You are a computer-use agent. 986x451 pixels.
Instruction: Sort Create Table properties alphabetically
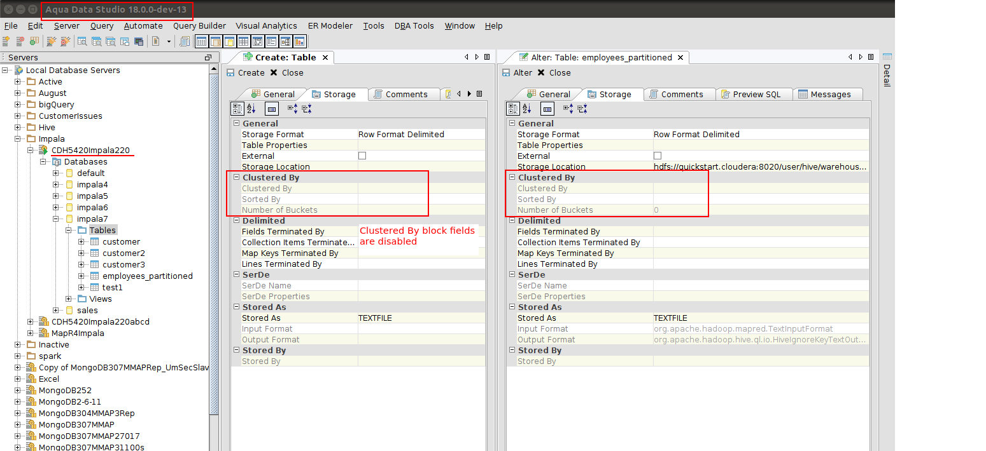251,109
